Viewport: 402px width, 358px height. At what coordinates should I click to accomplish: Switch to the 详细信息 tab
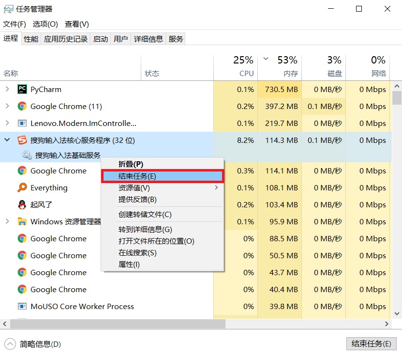tap(148, 39)
